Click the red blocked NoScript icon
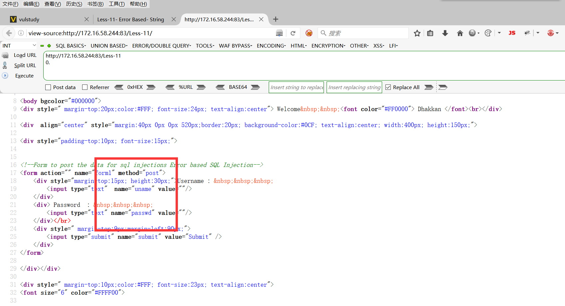Viewport: 565px width, 306px height. coord(309,33)
